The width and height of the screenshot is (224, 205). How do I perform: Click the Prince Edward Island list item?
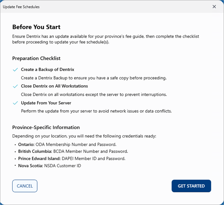click(72, 158)
